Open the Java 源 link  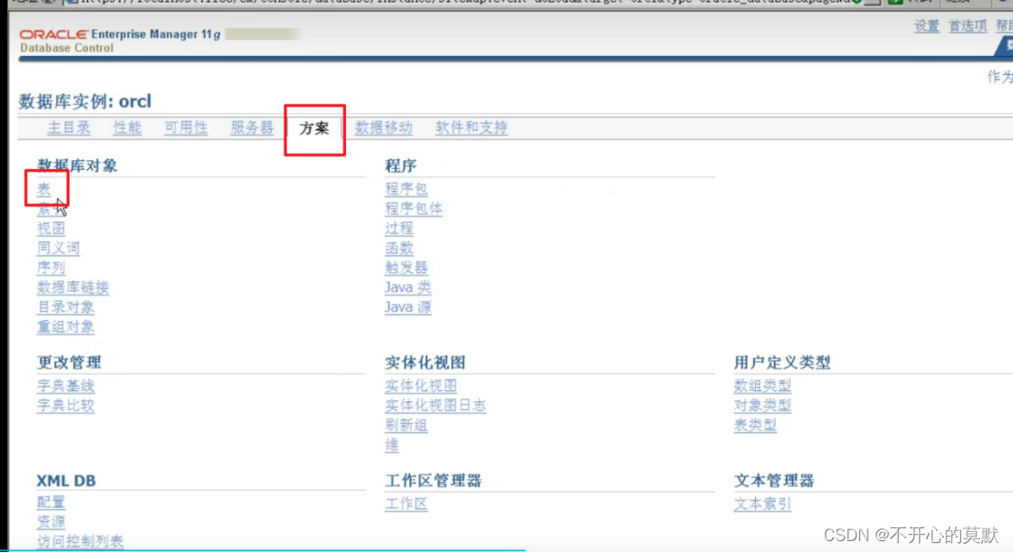407,307
